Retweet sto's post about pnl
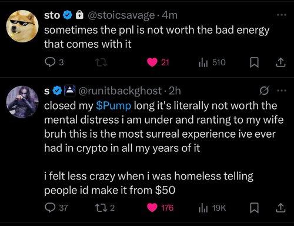 (101, 62)
